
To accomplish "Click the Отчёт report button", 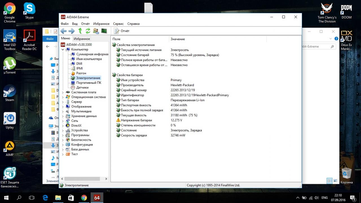I will point(122,31).
